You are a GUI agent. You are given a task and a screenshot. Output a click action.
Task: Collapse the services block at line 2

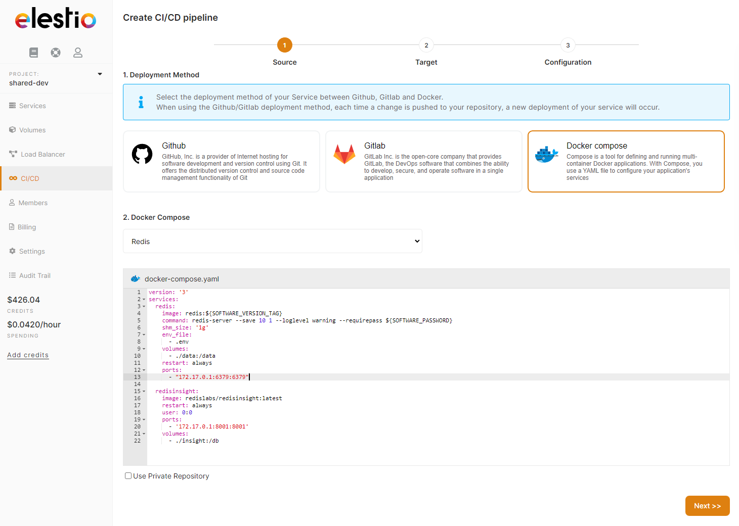click(144, 300)
